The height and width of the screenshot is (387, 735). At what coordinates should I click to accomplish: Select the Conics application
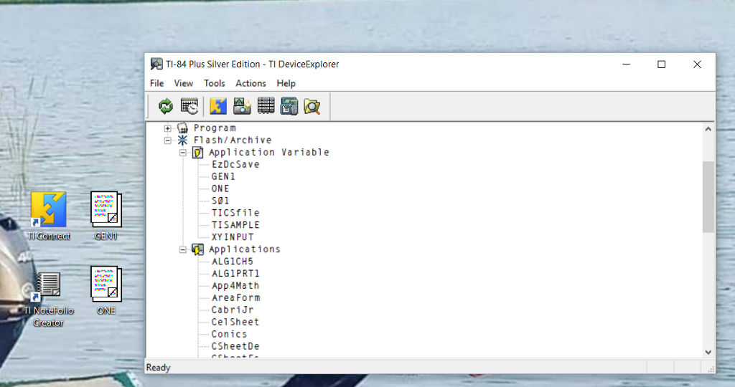click(x=229, y=335)
